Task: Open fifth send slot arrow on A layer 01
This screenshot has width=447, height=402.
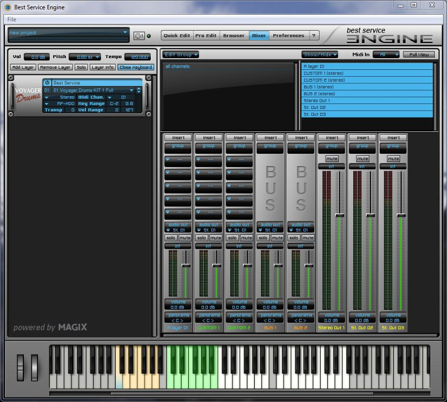Action: tap(168, 212)
